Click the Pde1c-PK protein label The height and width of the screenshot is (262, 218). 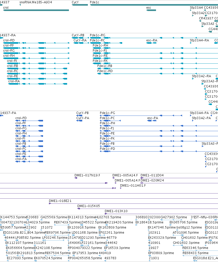[107, 139]
